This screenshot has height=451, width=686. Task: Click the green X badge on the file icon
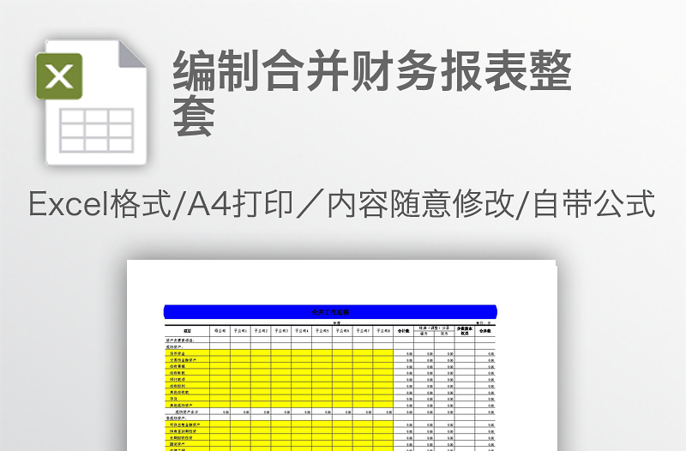click(59, 76)
